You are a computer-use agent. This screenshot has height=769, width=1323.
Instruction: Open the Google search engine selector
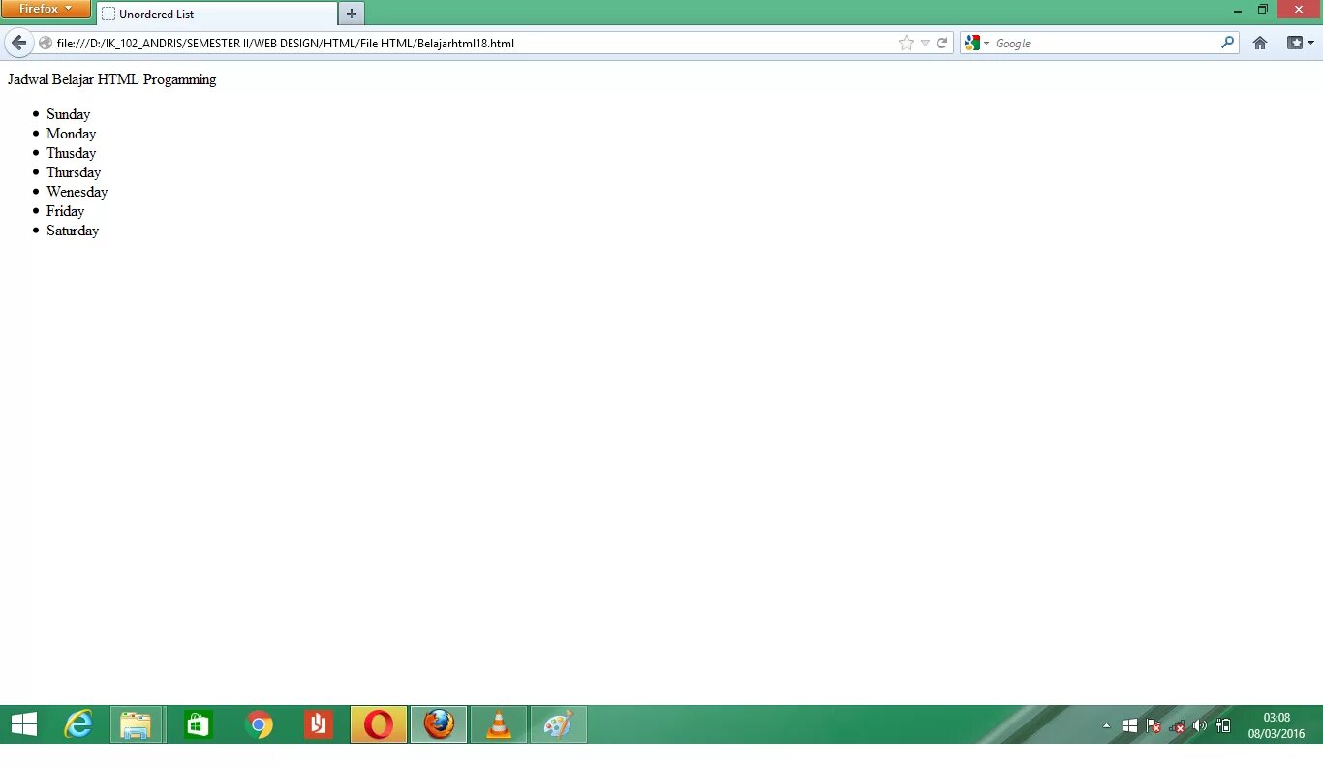(x=977, y=43)
